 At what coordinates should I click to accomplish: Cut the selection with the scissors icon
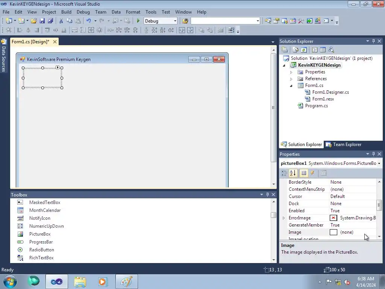pyautogui.click(x=61, y=21)
